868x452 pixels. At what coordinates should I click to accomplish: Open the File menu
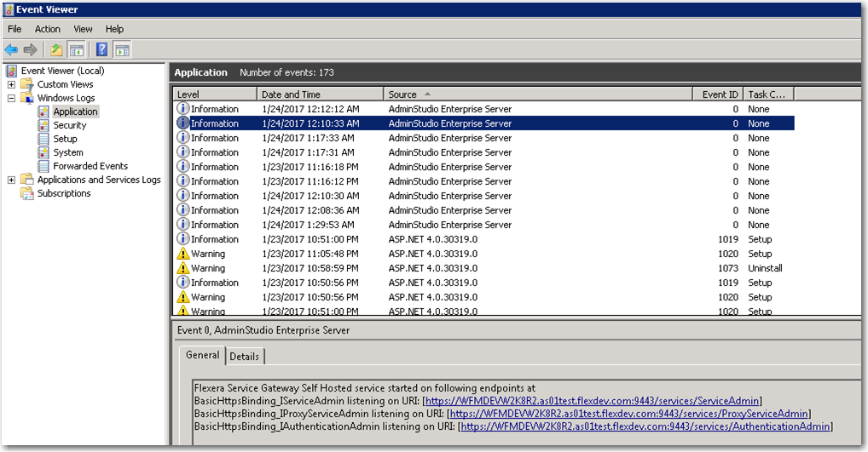pos(14,29)
